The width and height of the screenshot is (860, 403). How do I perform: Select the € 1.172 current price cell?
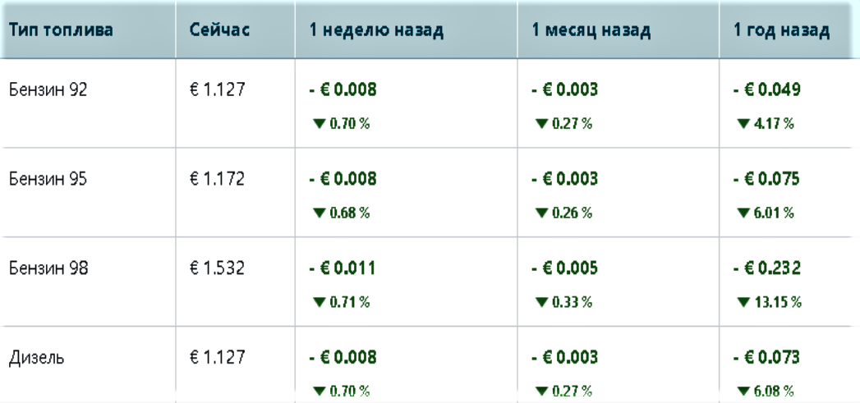tap(215, 179)
